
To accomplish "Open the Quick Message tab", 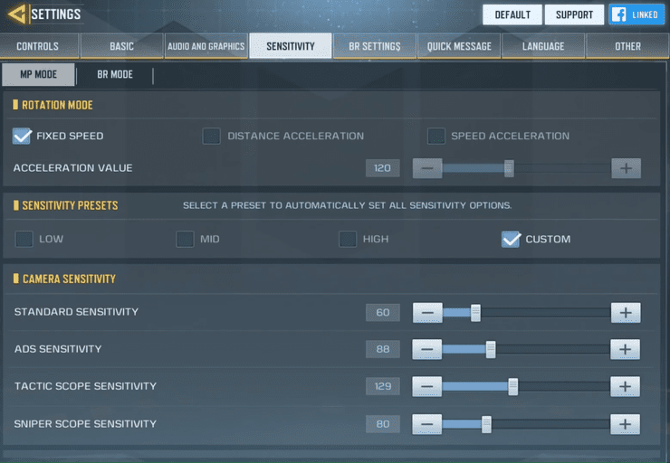I will tap(459, 46).
